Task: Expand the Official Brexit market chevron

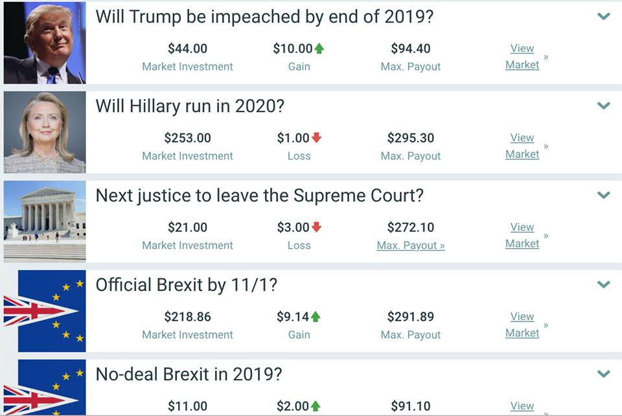Action: [x=603, y=284]
